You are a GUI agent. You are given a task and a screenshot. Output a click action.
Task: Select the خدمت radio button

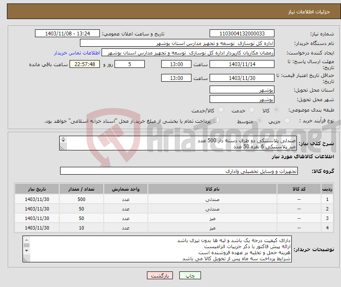click(252, 110)
